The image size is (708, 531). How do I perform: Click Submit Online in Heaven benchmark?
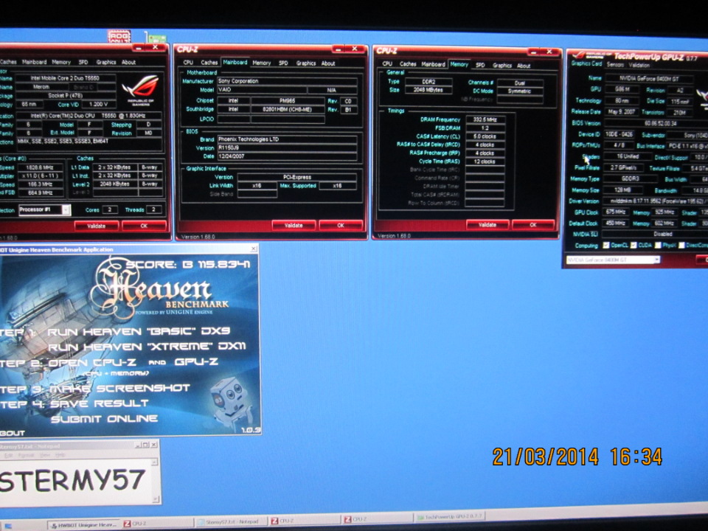tap(104, 419)
